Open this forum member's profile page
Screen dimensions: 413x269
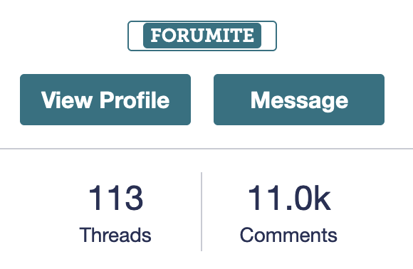coord(105,100)
